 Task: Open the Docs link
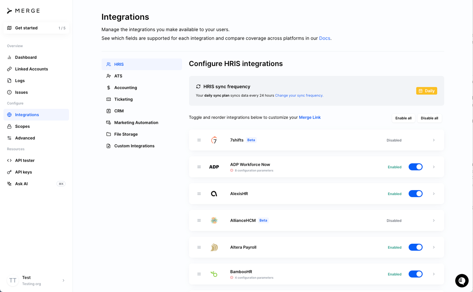(325, 38)
